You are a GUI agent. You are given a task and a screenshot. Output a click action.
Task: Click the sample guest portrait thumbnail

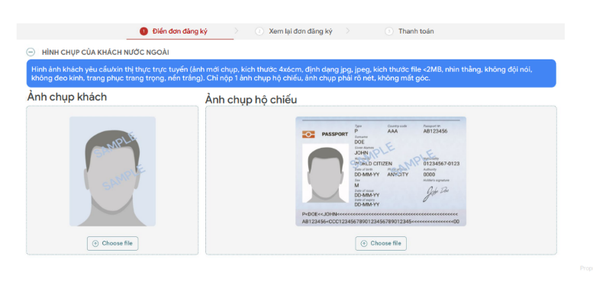113,171
